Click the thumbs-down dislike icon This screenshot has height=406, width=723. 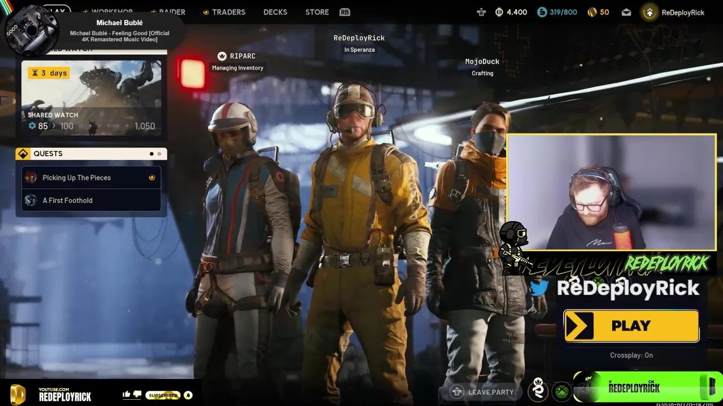tap(137, 394)
